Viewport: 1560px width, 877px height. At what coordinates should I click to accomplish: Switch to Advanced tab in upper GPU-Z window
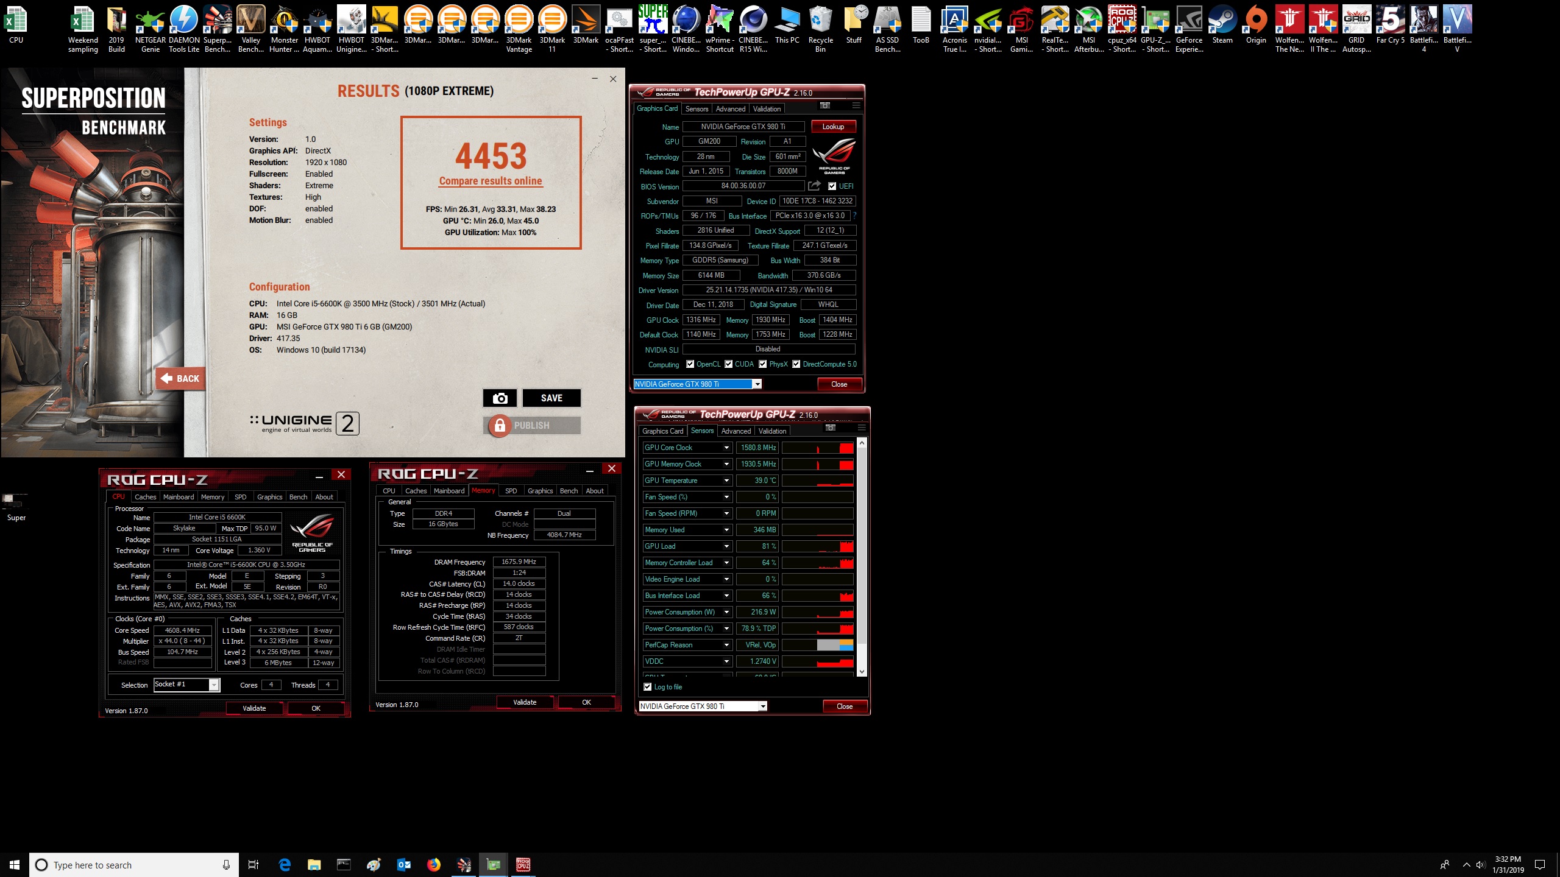coord(730,109)
